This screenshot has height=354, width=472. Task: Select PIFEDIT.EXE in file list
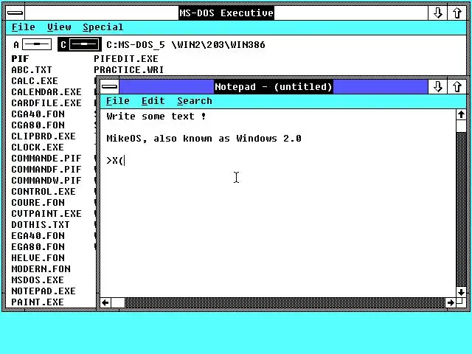click(x=126, y=59)
